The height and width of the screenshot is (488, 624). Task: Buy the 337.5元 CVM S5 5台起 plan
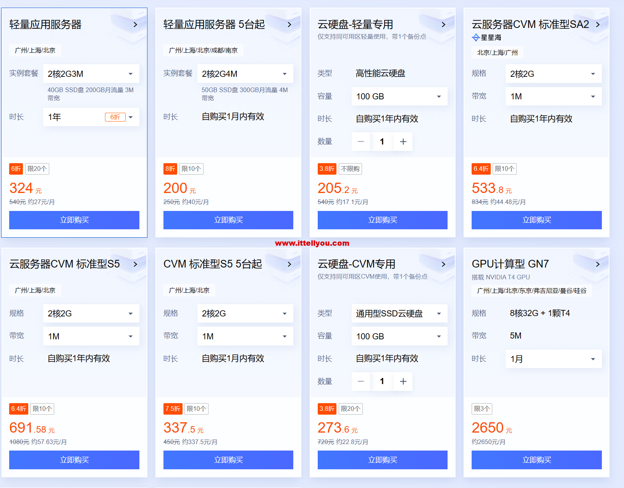point(228,460)
